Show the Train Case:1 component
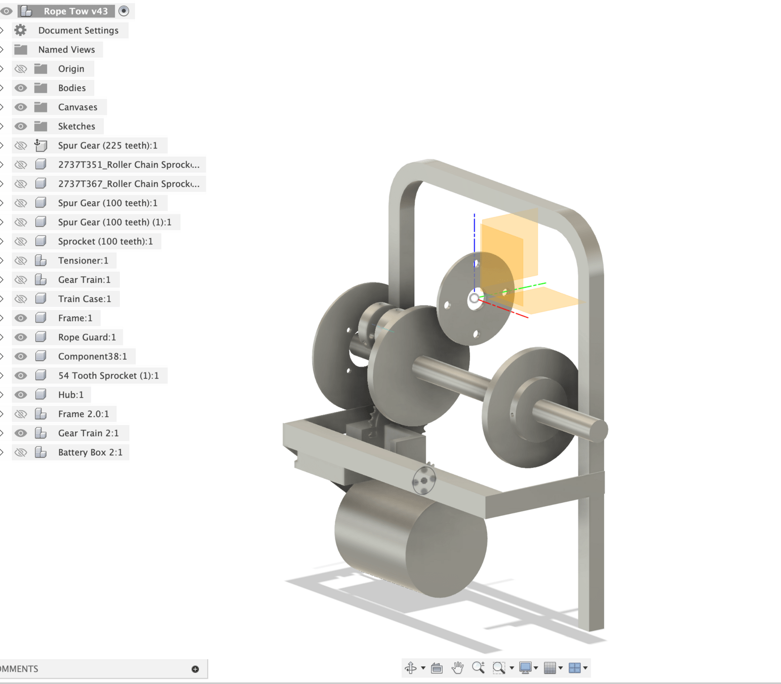This screenshot has width=781, height=684. tap(20, 299)
